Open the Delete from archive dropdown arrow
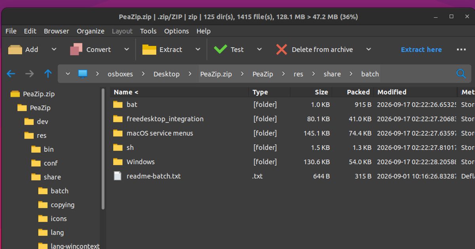 point(369,49)
